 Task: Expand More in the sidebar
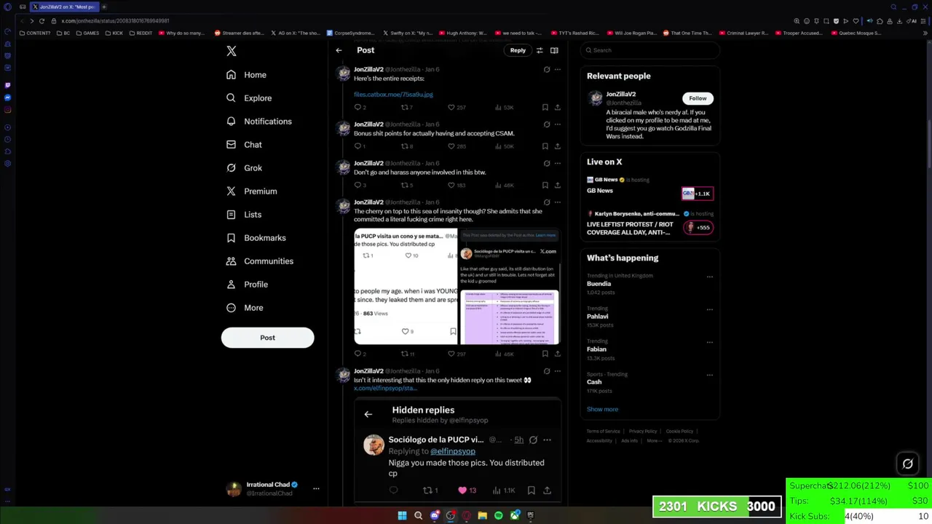[x=245, y=308]
